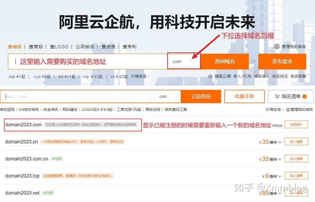The image size is (315, 202).
Task: Open the 查域名 tab
Action: [x=15, y=47]
